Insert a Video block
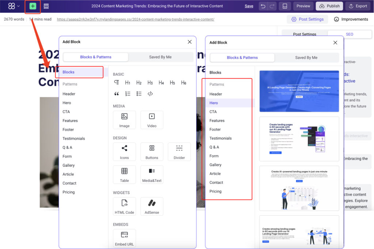Image resolution: width=374 pixels, height=249 pixels. pyautogui.click(x=152, y=120)
